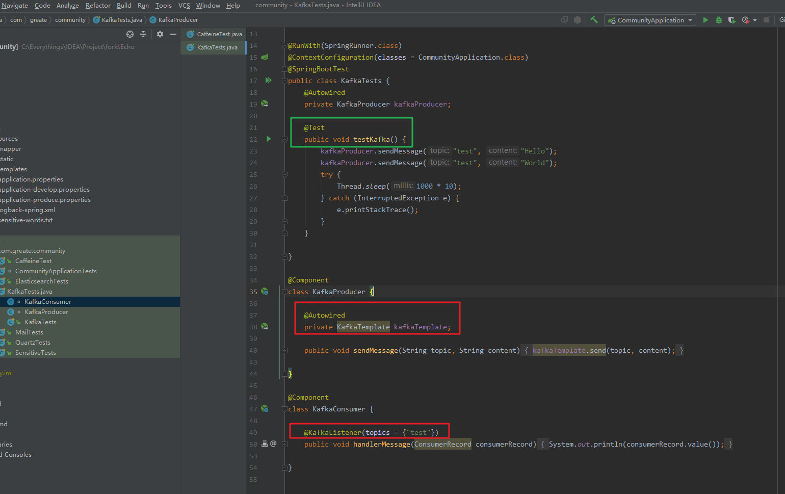Hide the project panel with minus icon
Viewport: 785px width, 494px height.
click(x=173, y=34)
